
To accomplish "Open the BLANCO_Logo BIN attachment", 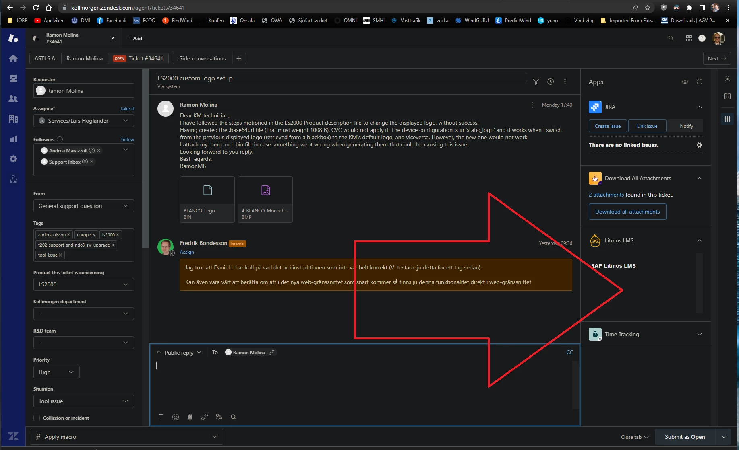I will (x=207, y=199).
